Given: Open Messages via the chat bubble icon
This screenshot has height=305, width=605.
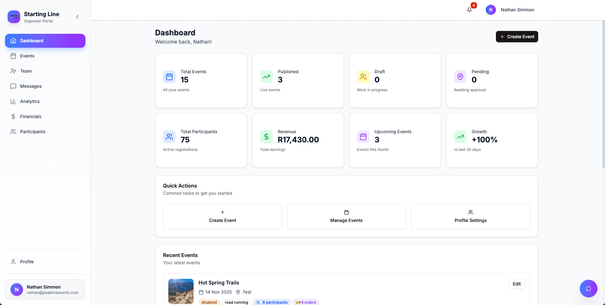Looking at the screenshot, I should pyautogui.click(x=13, y=86).
